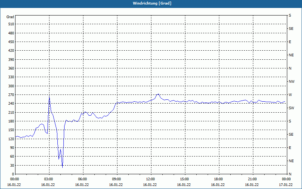Click the 17.01.22 date label
Viewport: 302px width, 189px height.
286,185
